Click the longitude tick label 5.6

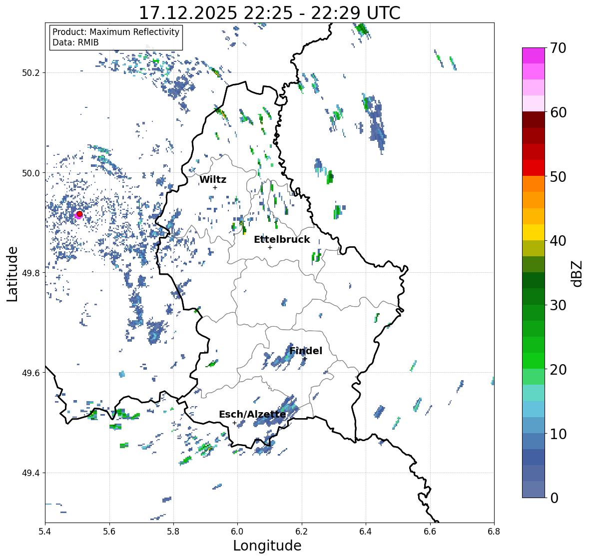point(109,531)
